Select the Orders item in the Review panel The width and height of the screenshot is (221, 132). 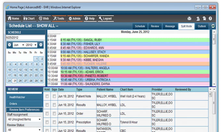[13, 104]
